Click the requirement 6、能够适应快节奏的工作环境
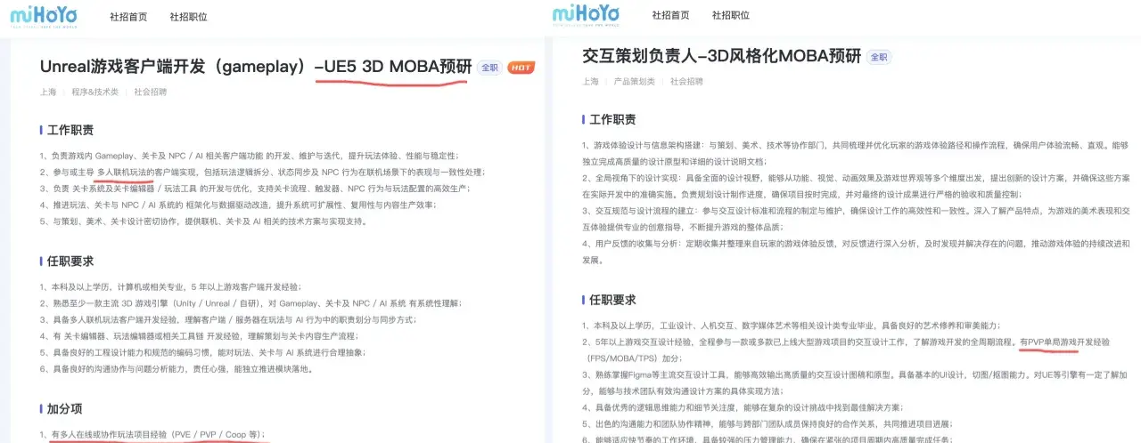This screenshot has height=443, width=1141. tap(768, 439)
